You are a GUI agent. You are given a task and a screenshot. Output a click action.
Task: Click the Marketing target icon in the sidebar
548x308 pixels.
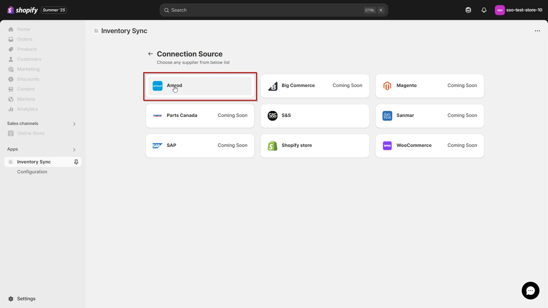11,69
